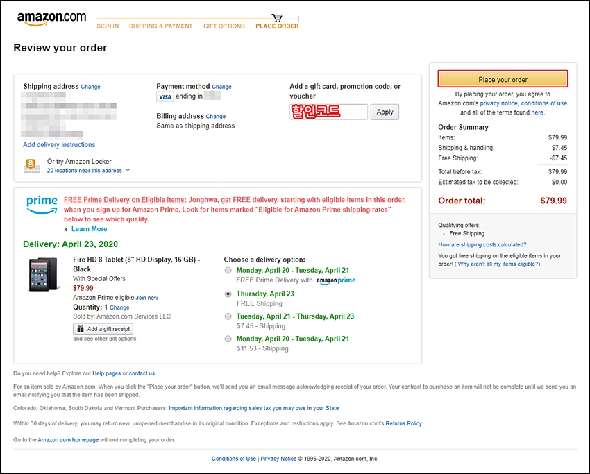Click the shopping cart progress icon

click(277, 17)
